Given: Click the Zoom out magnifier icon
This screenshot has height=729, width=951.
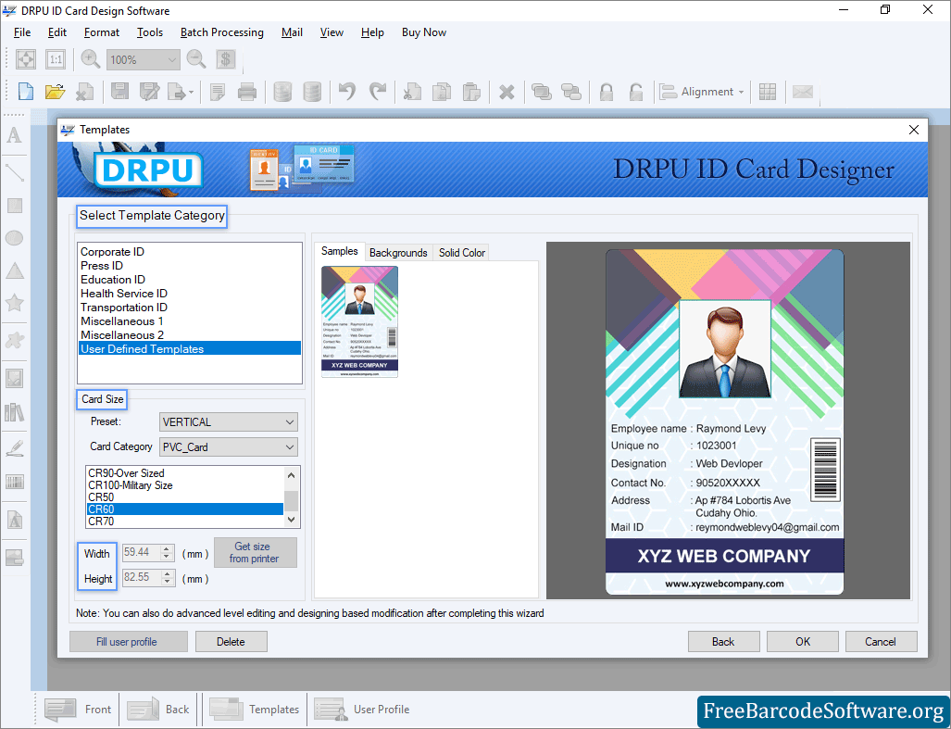Looking at the screenshot, I should tap(196, 59).
